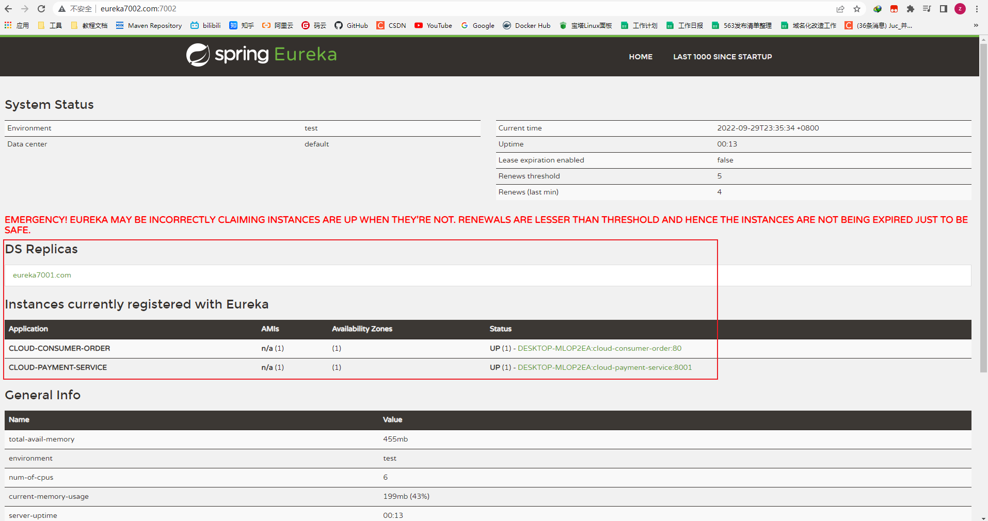Open the extensions puzzle-piece icon

point(911,9)
